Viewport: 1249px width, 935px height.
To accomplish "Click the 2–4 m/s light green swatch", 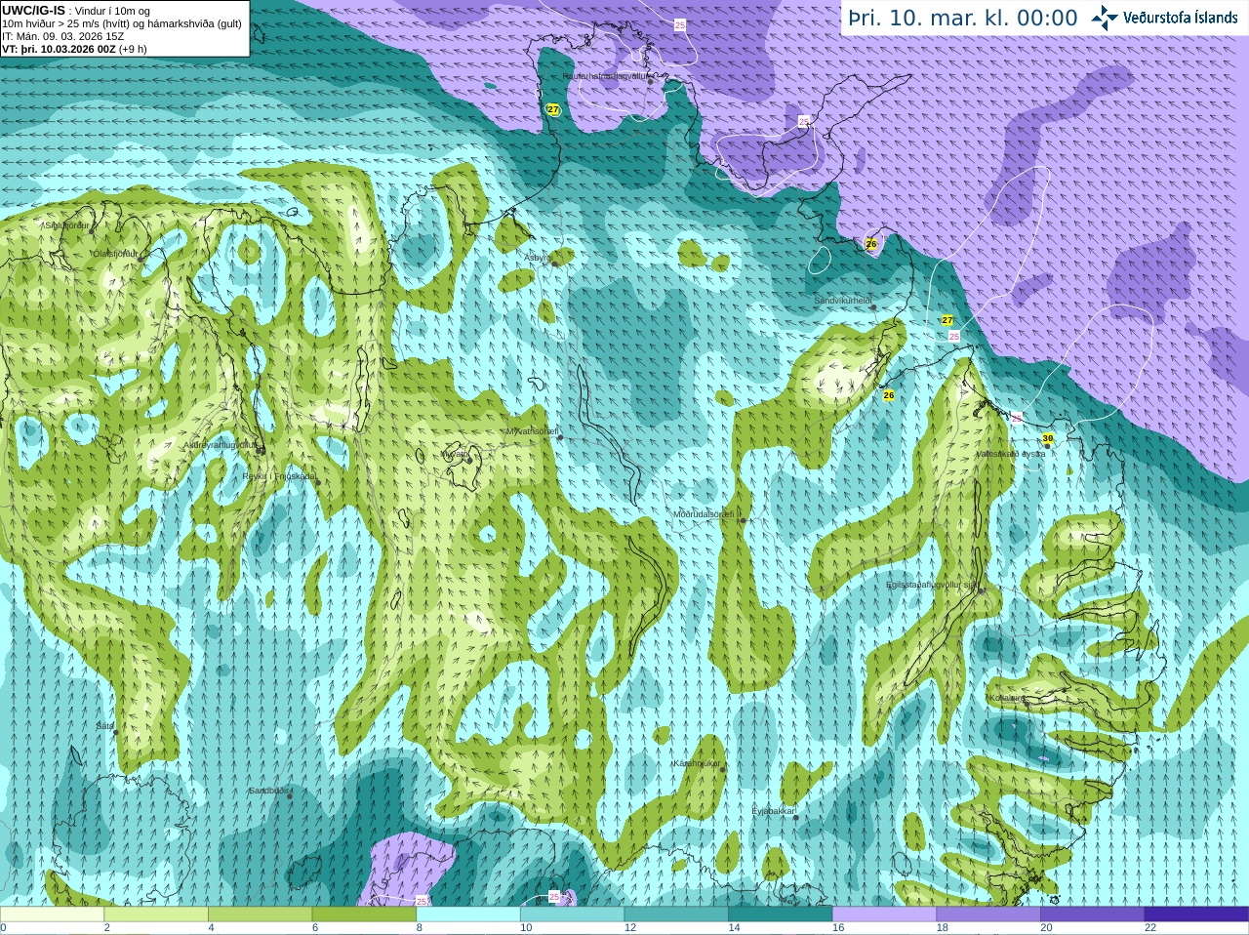I will coord(156,915).
